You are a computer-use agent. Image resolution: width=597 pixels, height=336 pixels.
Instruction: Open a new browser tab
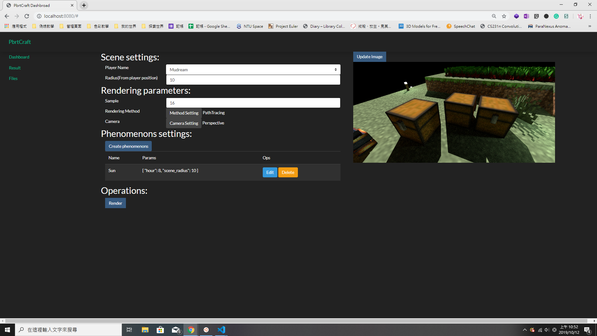coord(84,5)
